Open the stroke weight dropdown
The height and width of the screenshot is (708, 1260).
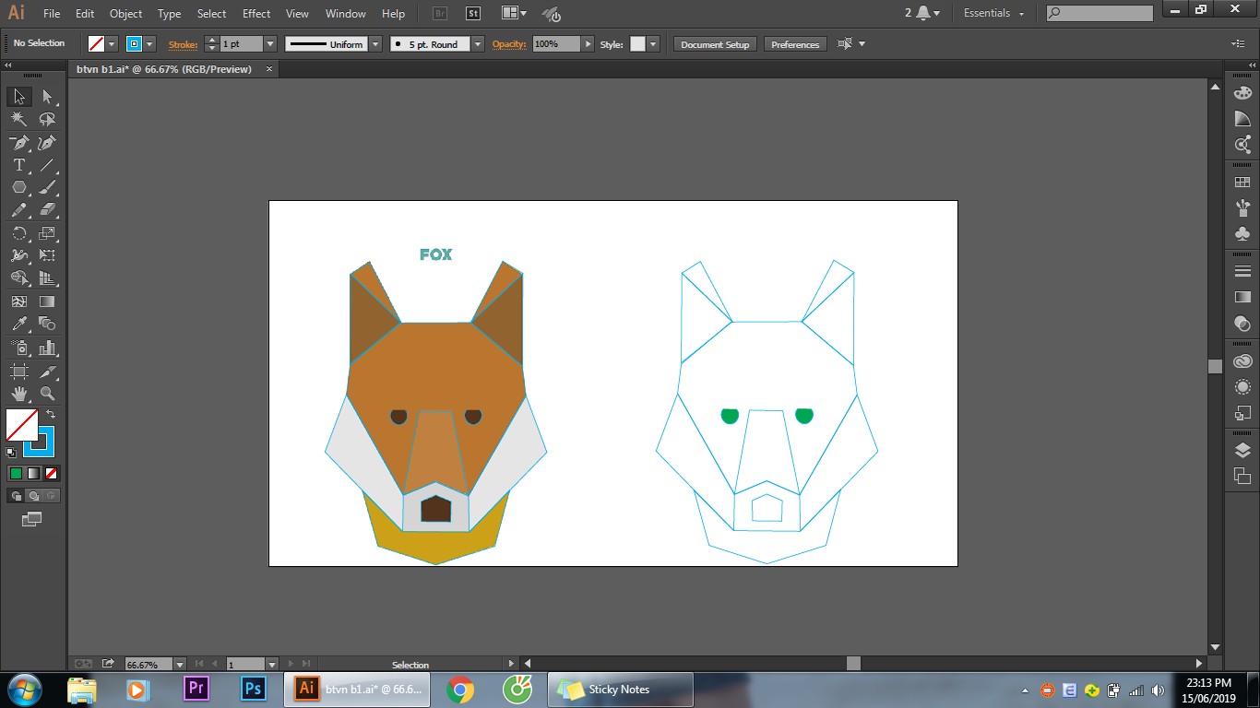(270, 44)
